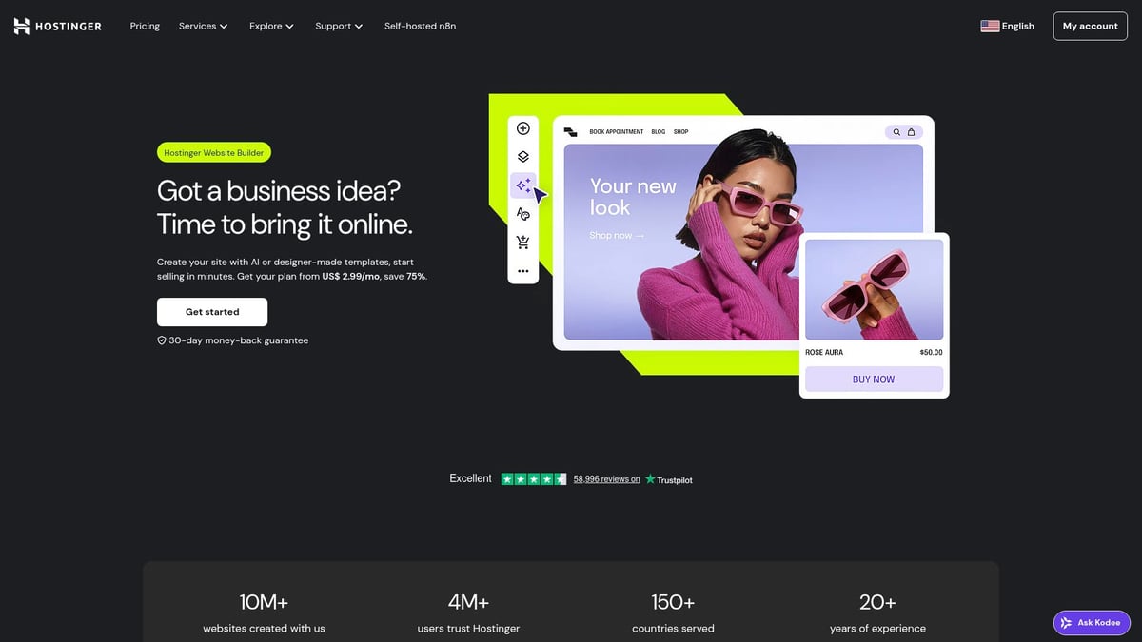
Task: Open the Explore dropdown menu
Action: [270, 26]
